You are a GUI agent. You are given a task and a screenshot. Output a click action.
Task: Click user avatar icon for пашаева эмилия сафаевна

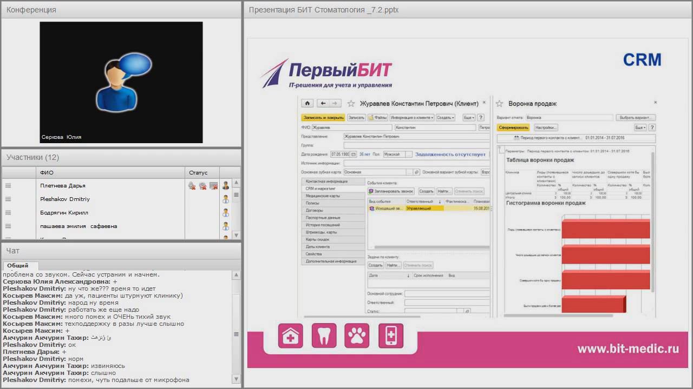tap(226, 226)
